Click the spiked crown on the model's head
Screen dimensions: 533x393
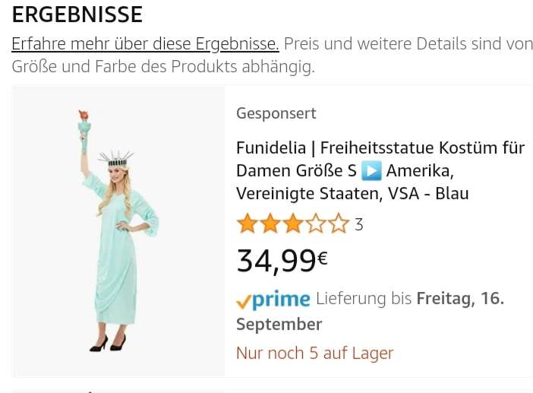[x=117, y=159]
